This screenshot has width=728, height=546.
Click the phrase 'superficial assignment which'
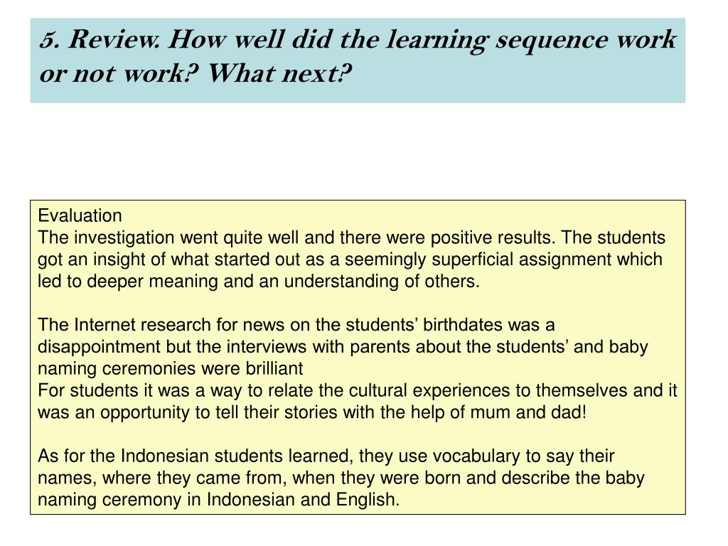click(x=547, y=259)
